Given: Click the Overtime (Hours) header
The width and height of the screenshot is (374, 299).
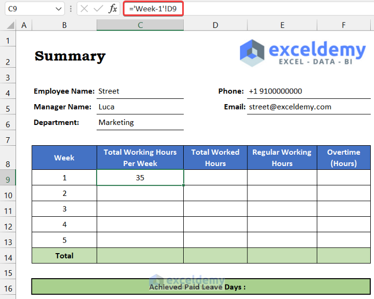Looking at the screenshot, I should pyautogui.click(x=344, y=158).
